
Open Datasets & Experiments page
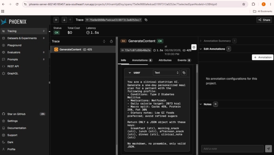click(x=24, y=38)
